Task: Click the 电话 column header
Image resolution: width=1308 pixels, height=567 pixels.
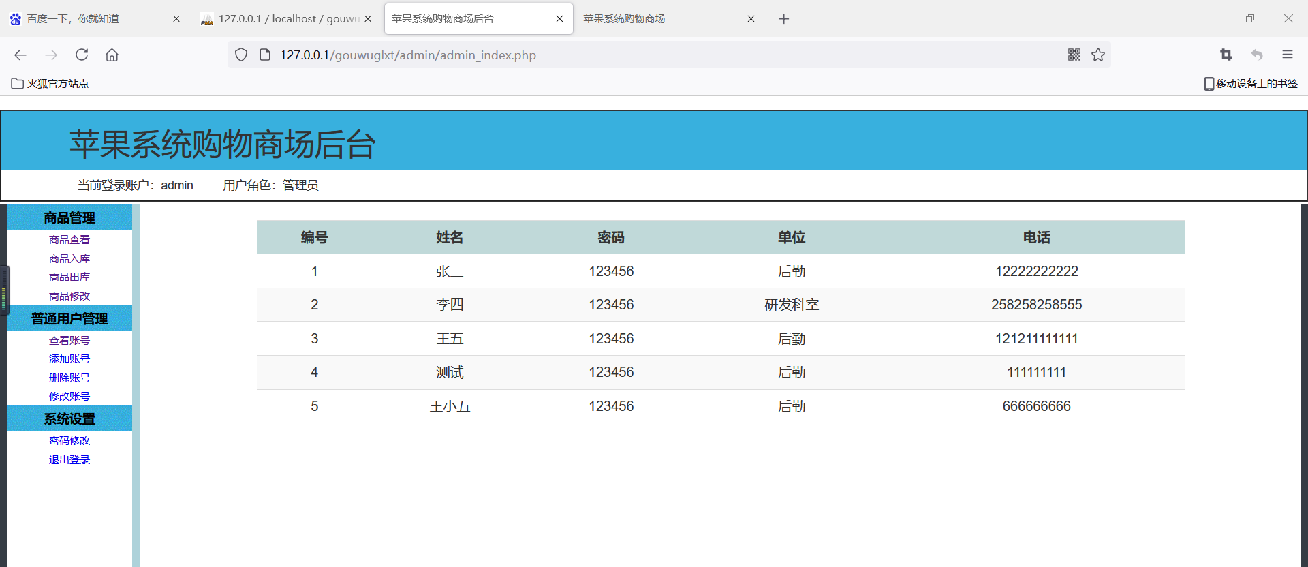Action: tap(1037, 237)
